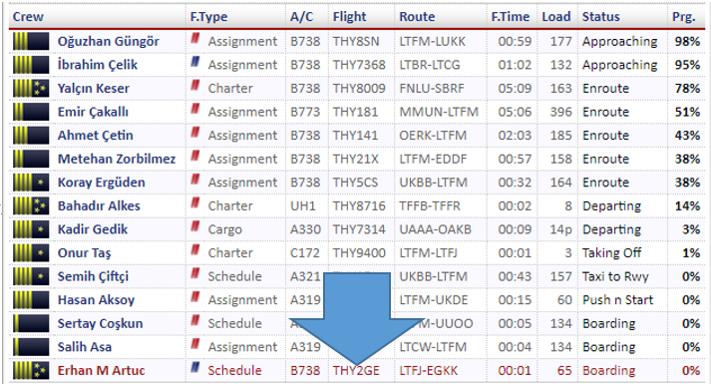The image size is (711, 384).
Task: Sort by the Prg. column header
Action: [x=683, y=17]
